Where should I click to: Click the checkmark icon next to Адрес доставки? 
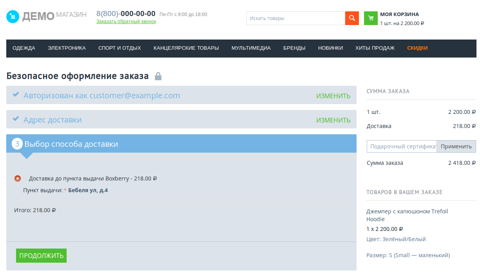click(x=16, y=119)
